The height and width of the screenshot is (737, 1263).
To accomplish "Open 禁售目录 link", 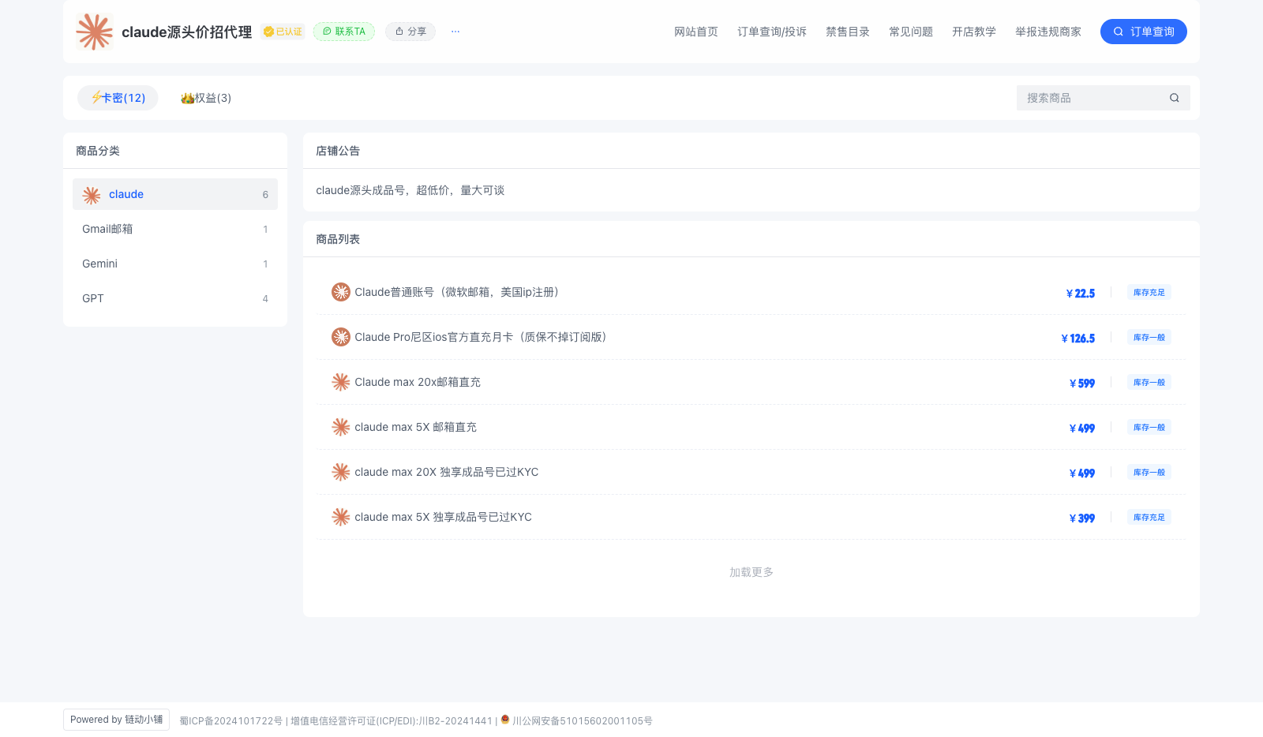I will 848,32.
